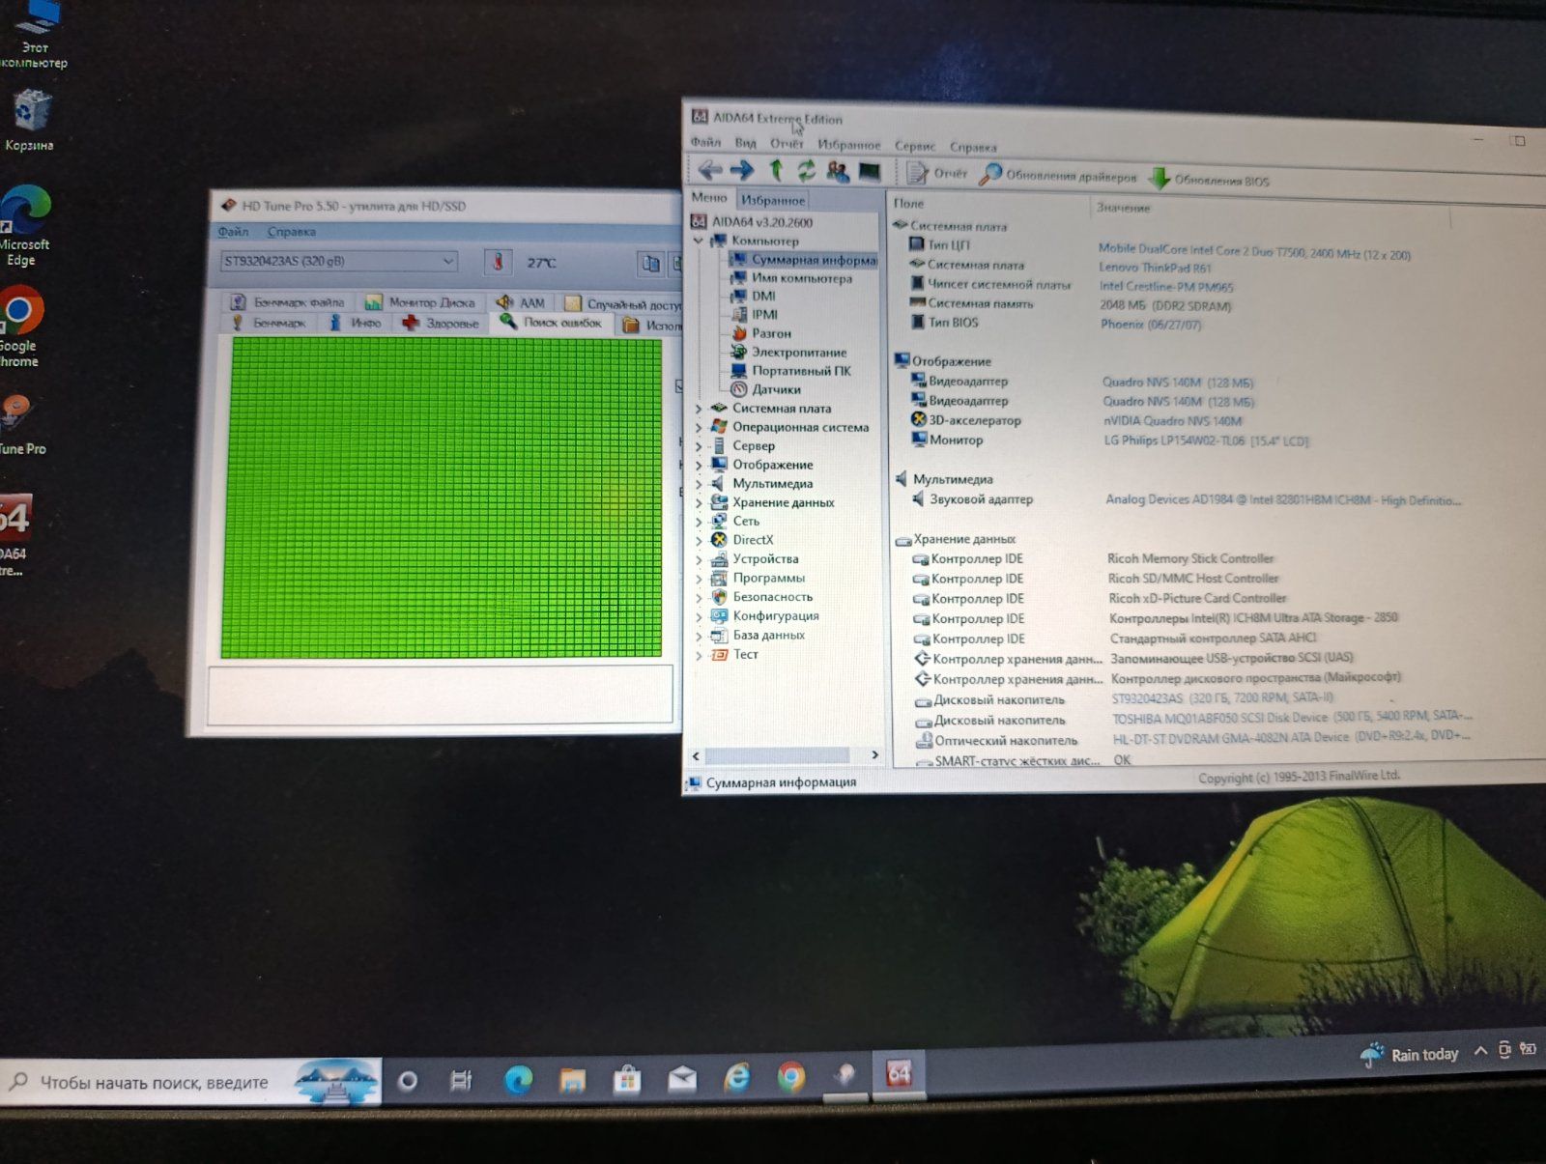Expand the Системная плата tree node
The height and width of the screenshot is (1164, 1546).
pos(699,409)
